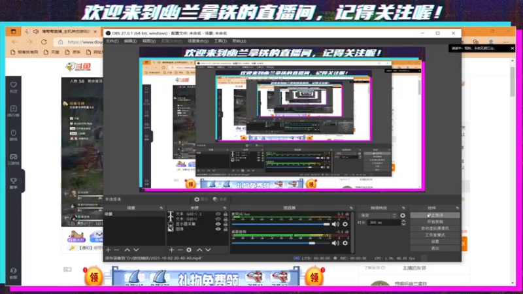Remove the selected scene with the minus icon
The width and height of the screenshot is (523, 294).
(x=117, y=250)
